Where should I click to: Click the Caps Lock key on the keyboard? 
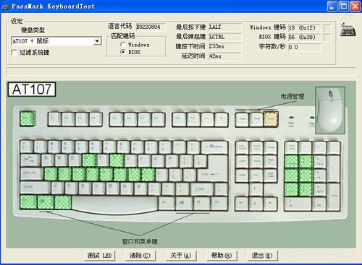click(x=32, y=174)
